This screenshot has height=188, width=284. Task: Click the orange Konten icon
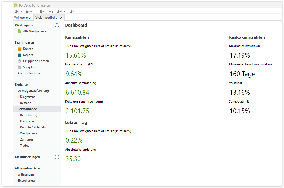[x=20, y=49]
